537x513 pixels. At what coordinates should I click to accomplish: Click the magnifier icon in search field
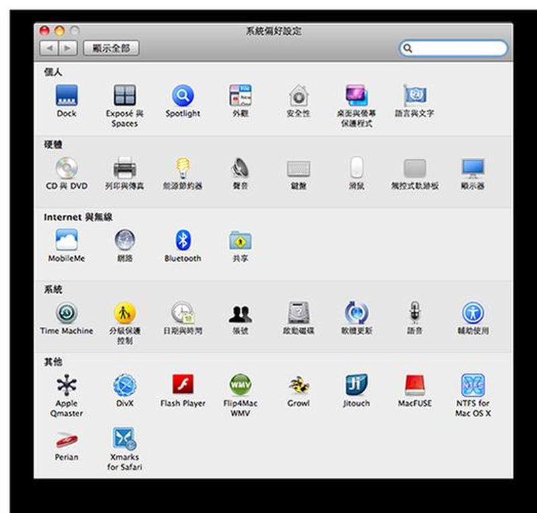click(407, 48)
